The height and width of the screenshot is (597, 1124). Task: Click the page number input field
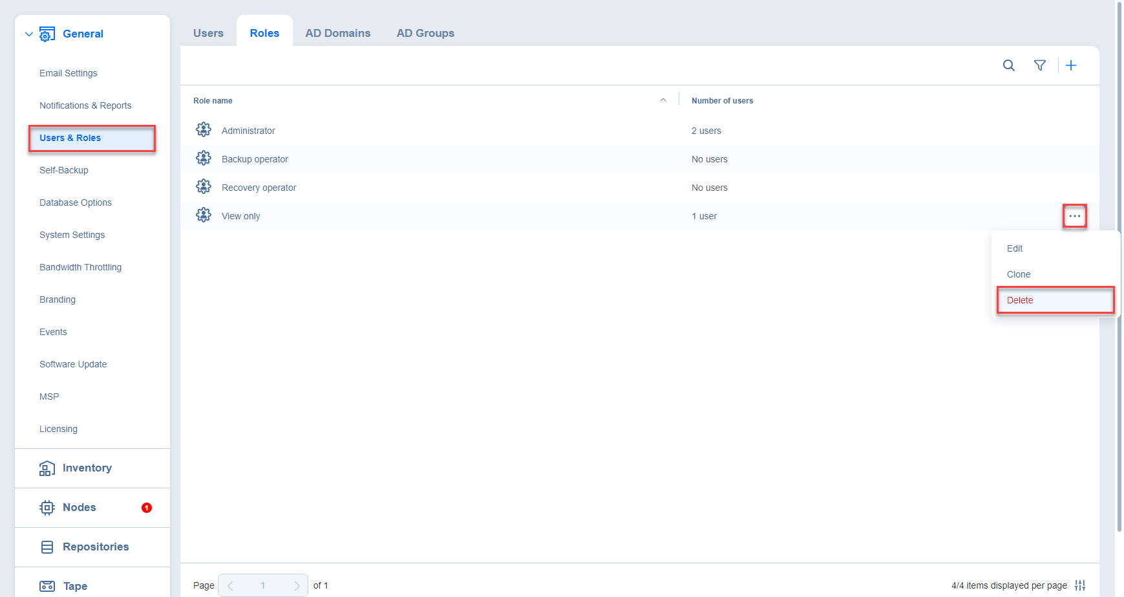[263, 585]
